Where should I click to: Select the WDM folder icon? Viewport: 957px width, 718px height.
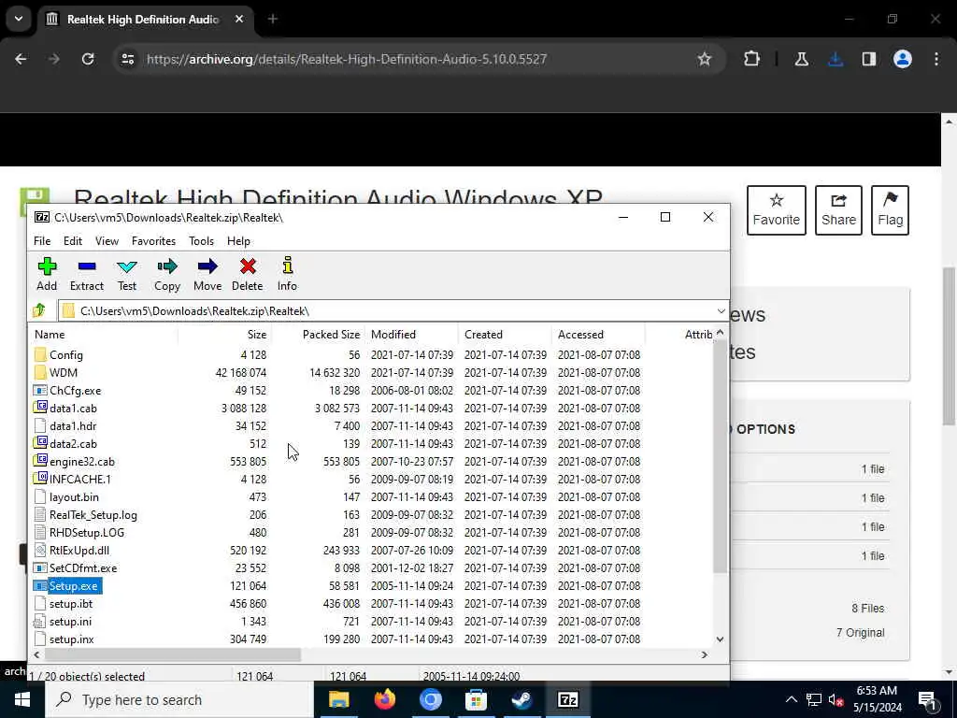(40, 372)
